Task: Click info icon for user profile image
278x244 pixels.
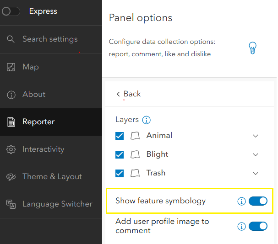Action: click(x=241, y=226)
